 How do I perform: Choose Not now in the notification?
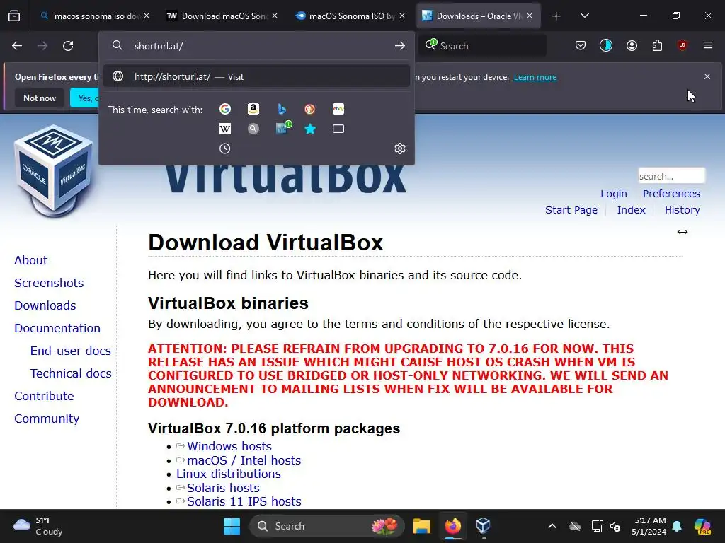(x=40, y=98)
